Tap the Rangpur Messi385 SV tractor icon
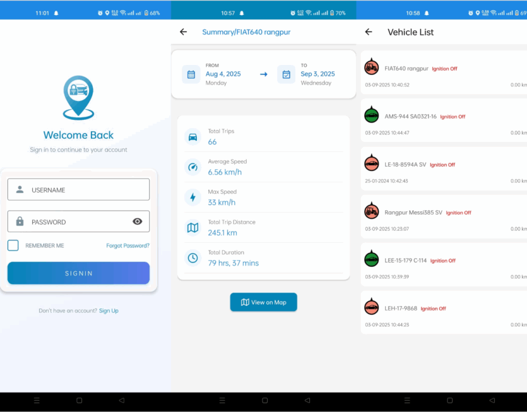The width and height of the screenshot is (527, 412). coord(372,211)
